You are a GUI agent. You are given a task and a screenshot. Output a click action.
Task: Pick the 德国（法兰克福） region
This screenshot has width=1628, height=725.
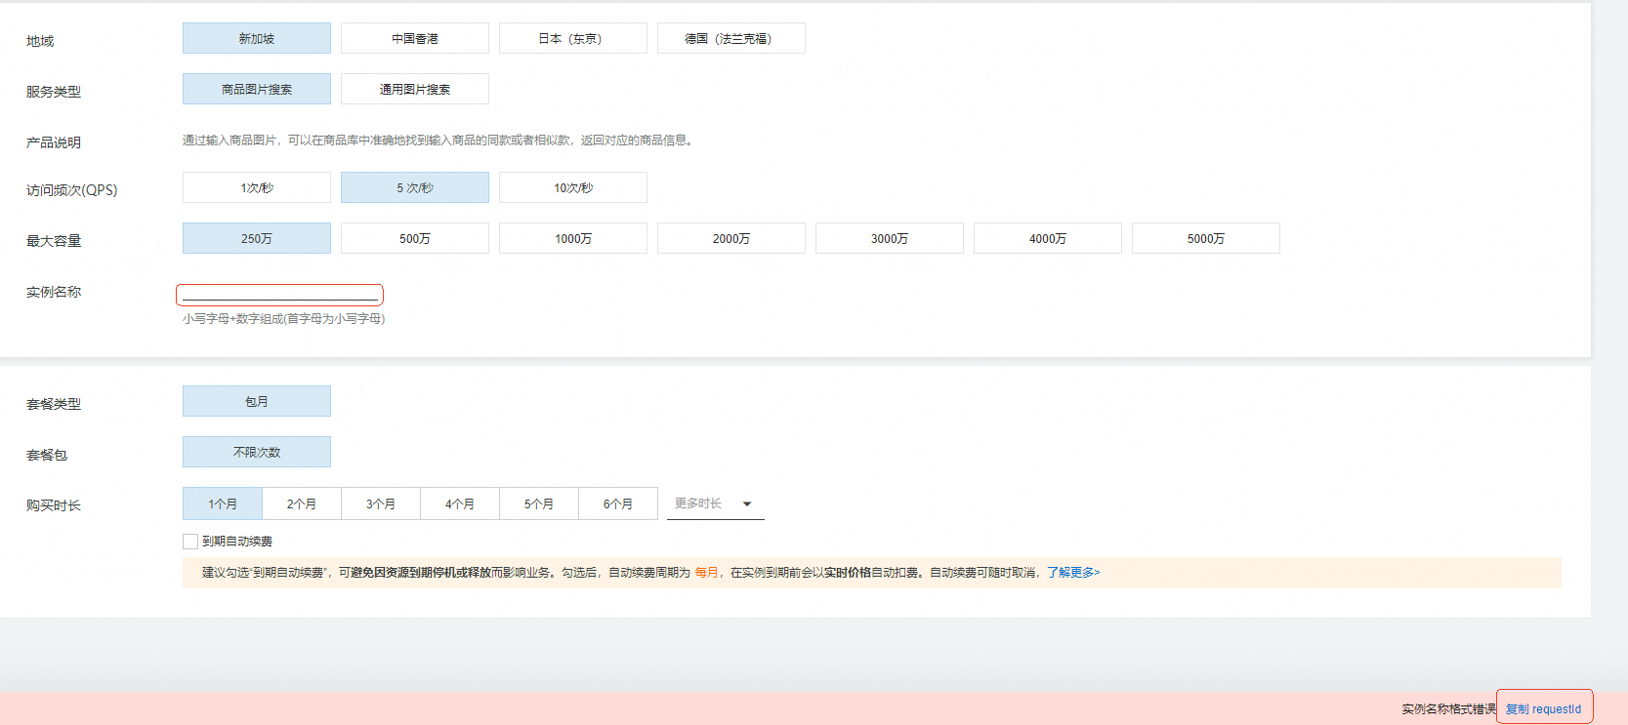click(731, 38)
